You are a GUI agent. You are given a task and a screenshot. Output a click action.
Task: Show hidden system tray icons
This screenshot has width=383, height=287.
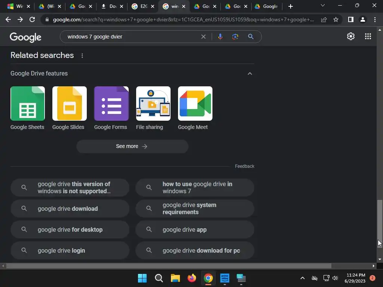click(x=302, y=278)
